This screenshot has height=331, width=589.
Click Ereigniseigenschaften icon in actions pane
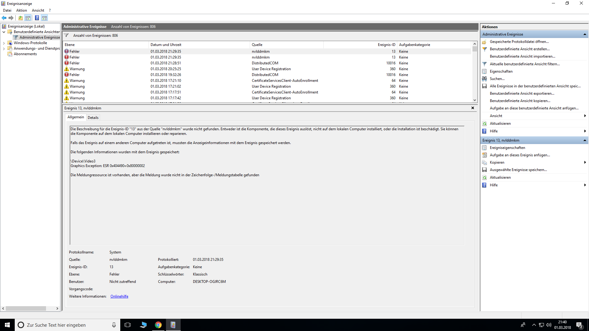point(484,148)
